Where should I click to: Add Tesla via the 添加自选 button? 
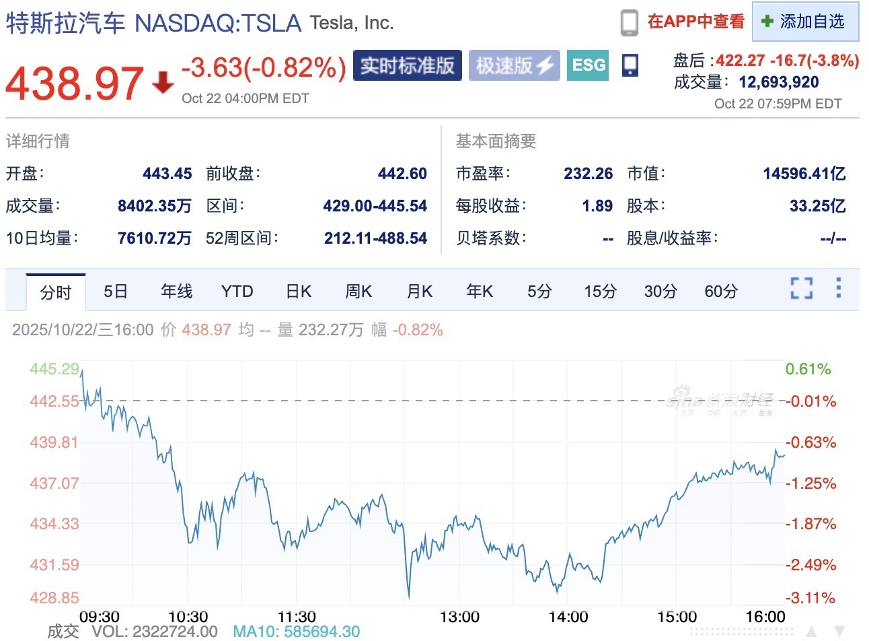click(806, 22)
